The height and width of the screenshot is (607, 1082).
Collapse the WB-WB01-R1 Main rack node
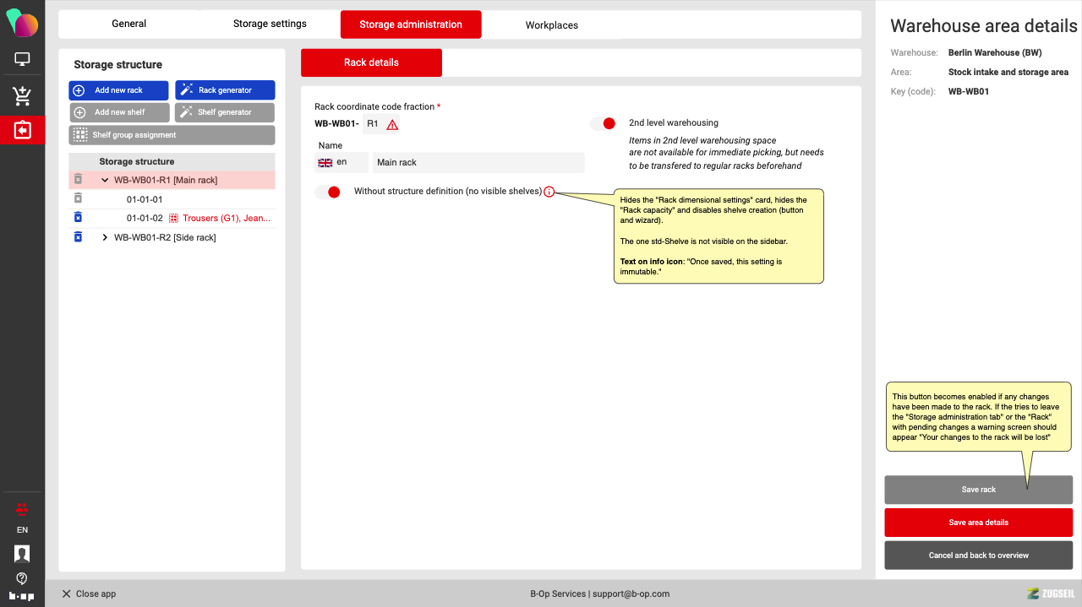pyautogui.click(x=105, y=180)
